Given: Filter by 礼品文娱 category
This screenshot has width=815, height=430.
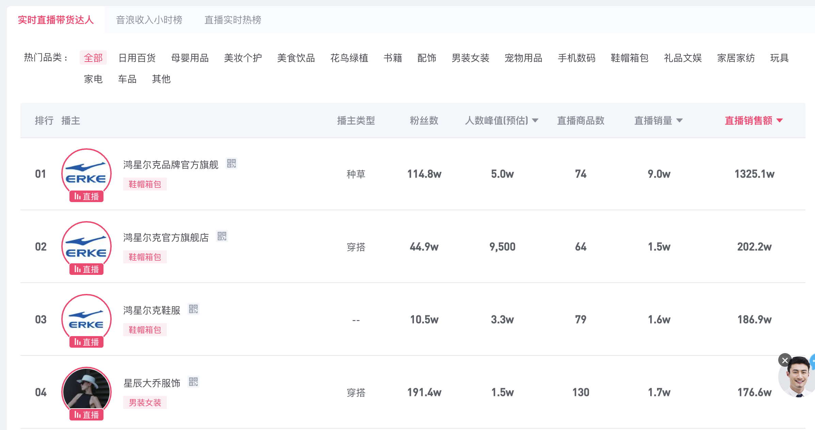Looking at the screenshot, I should 683,58.
